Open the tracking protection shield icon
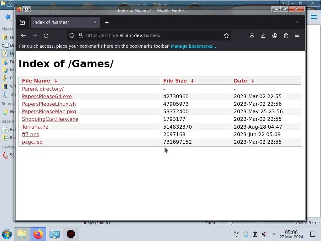 pyautogui.click(x=72, y=35)
